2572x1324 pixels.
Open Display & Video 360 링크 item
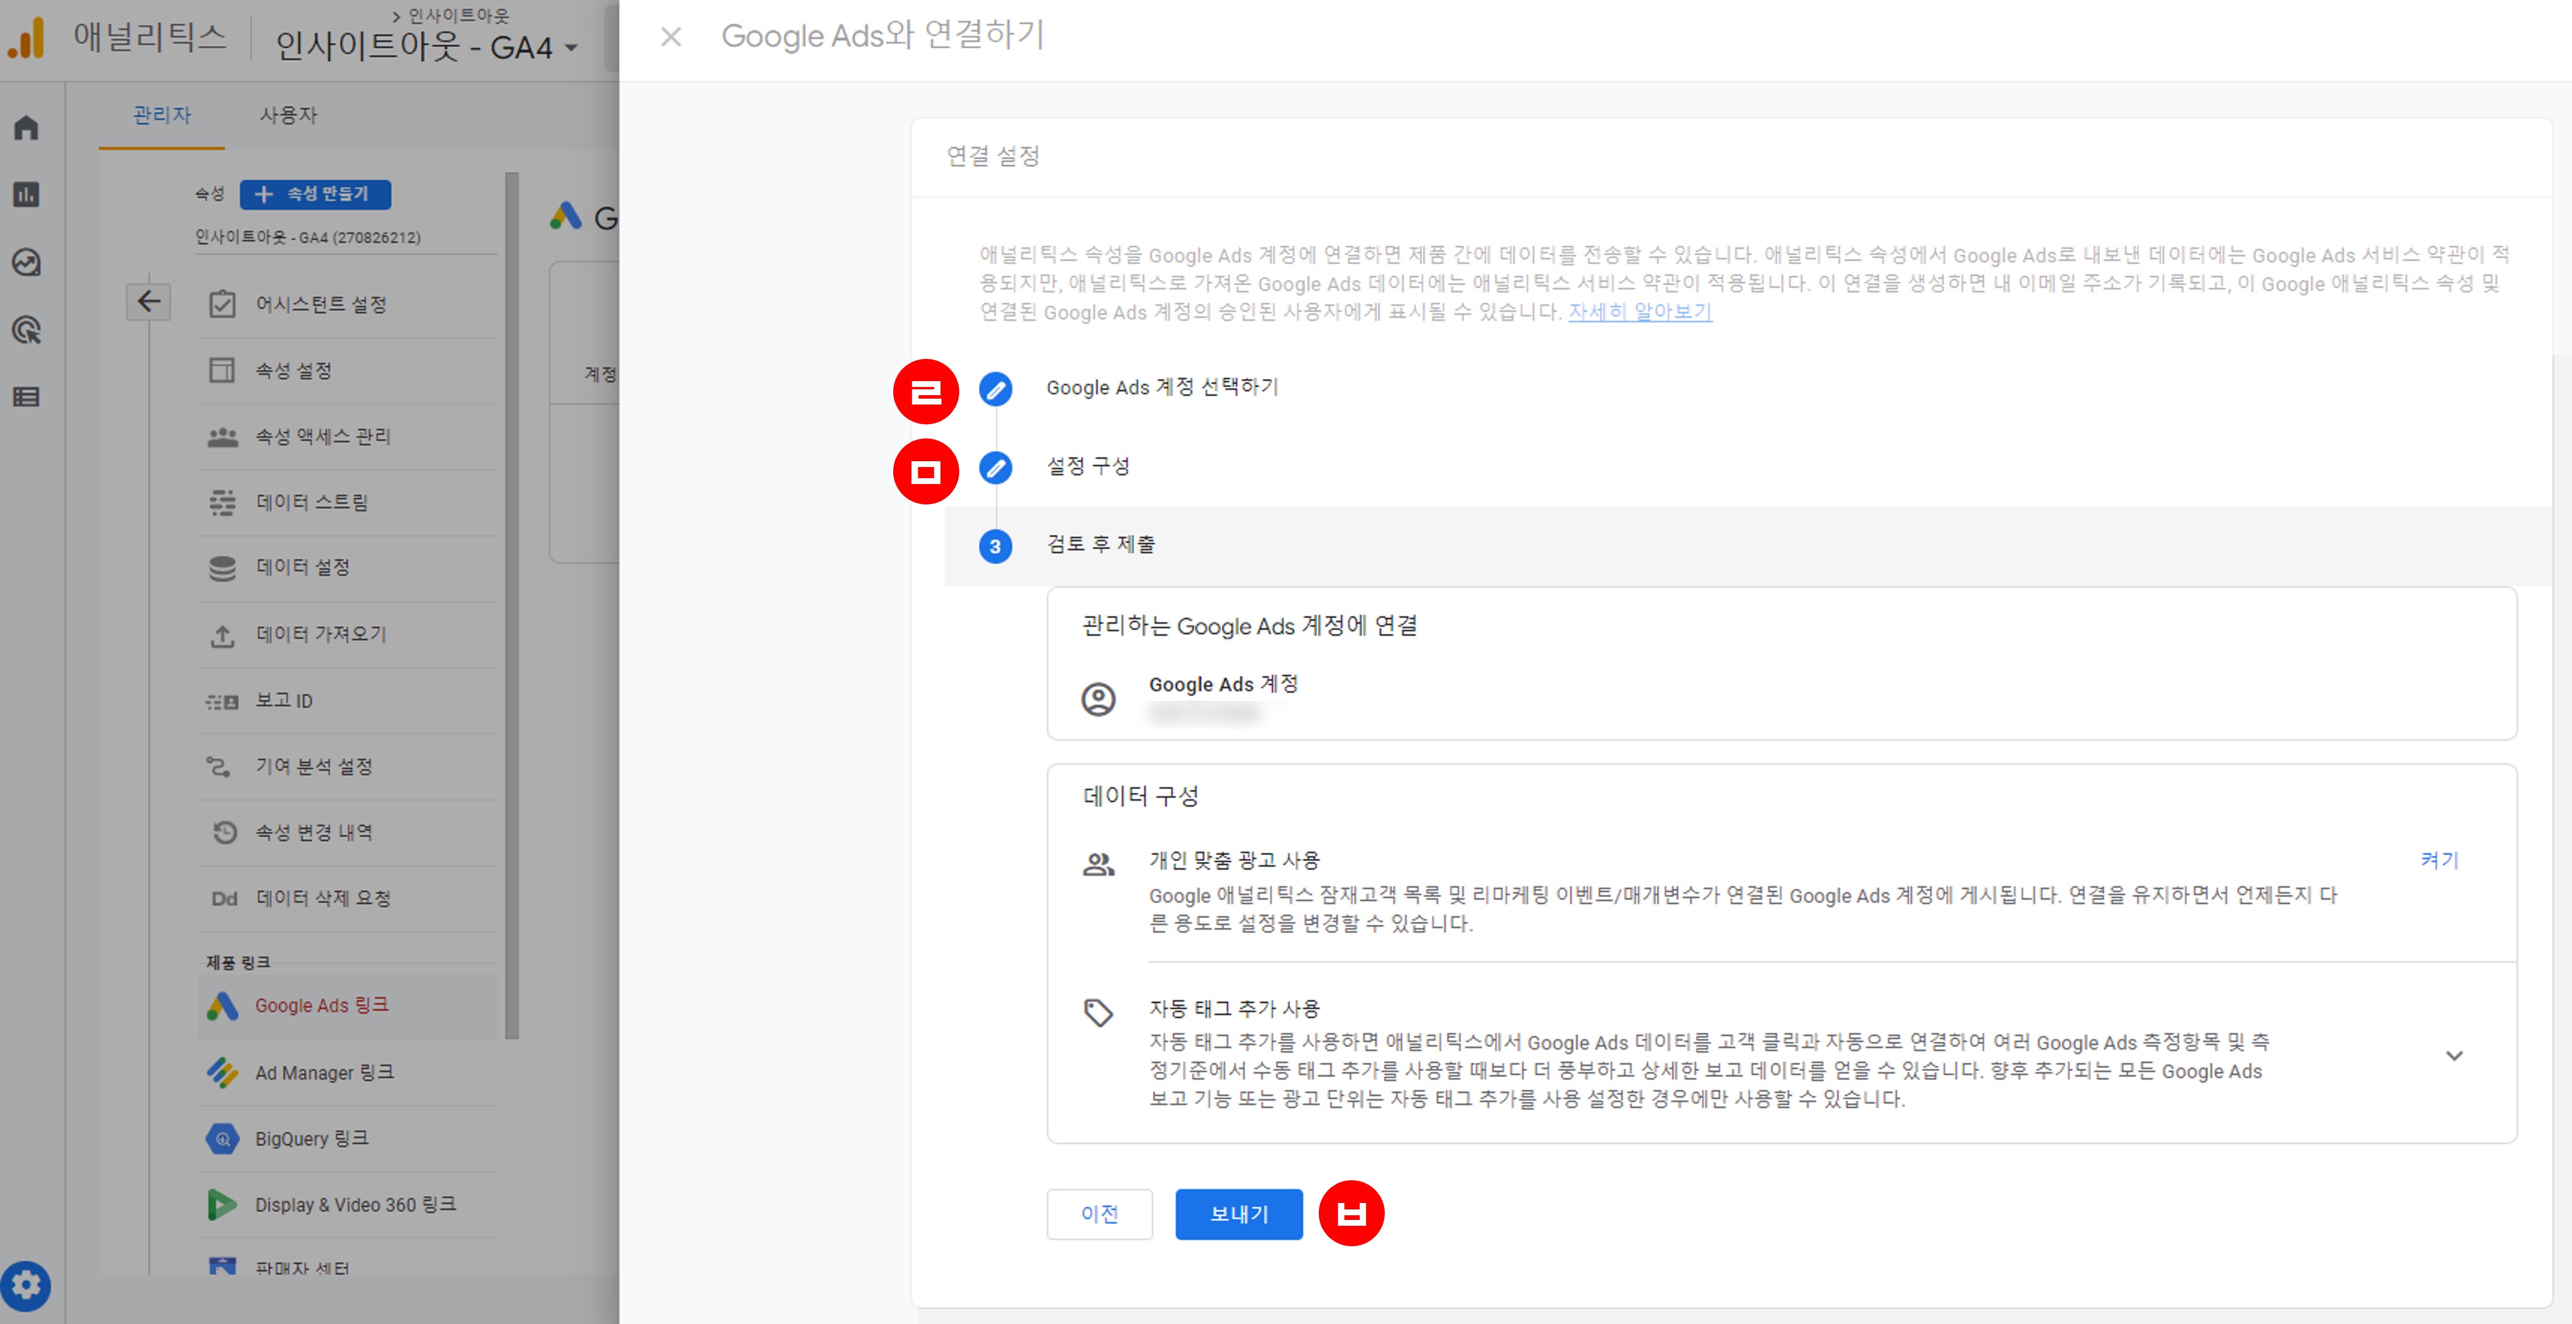pos(347,1205)
